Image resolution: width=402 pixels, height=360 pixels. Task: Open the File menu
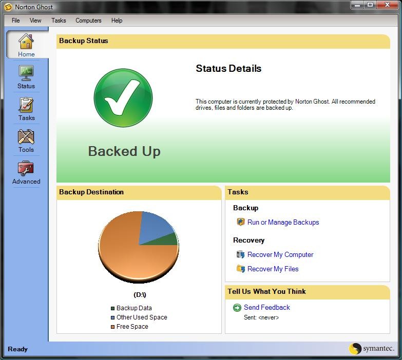pyautogui.click(x=15, y=21)
